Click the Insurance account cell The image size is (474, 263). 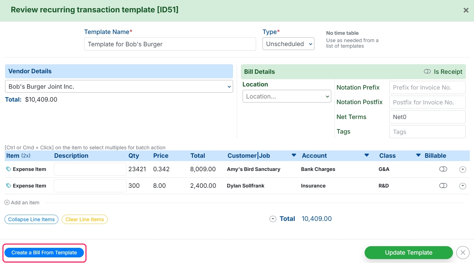coord(313,186)
